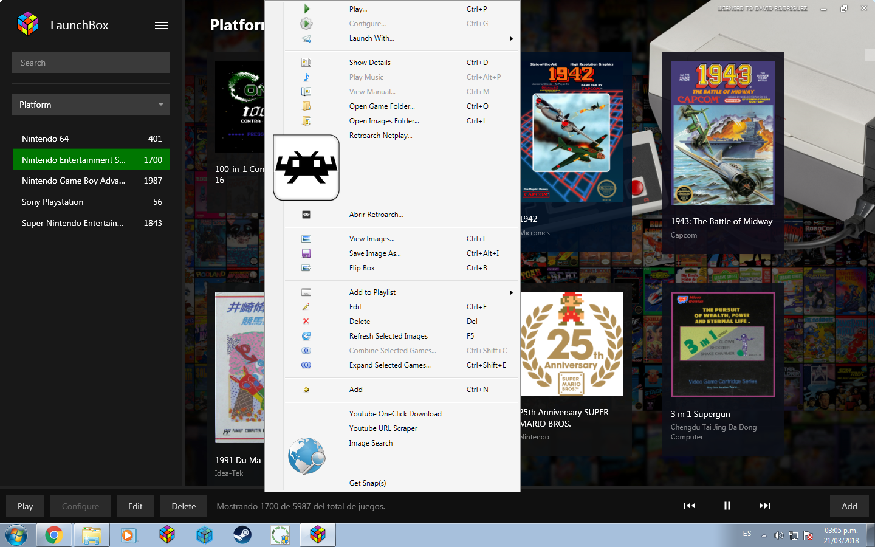This screenshot has width=875, height=547.
Task: Click the View Images icon
Action: coord(306,239)
